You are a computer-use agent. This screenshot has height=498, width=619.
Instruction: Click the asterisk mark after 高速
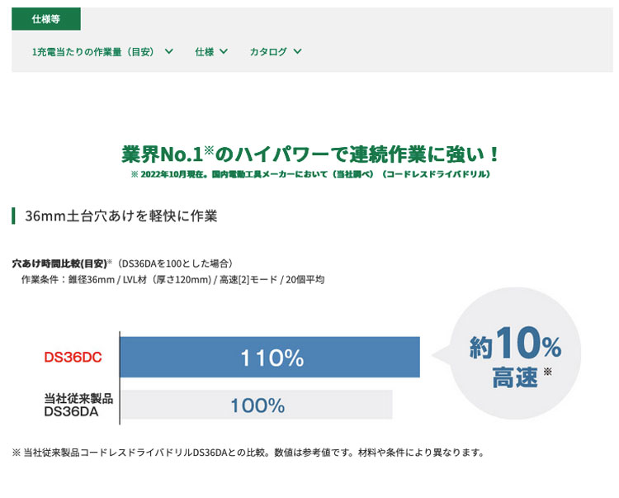pyautogui.click(x=547, y=372)
